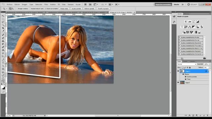Screen dimensions: 212x119
Task: Select the Capa 0 layer thumbnail
Action: pyautogui.click(x=182, y=82)
